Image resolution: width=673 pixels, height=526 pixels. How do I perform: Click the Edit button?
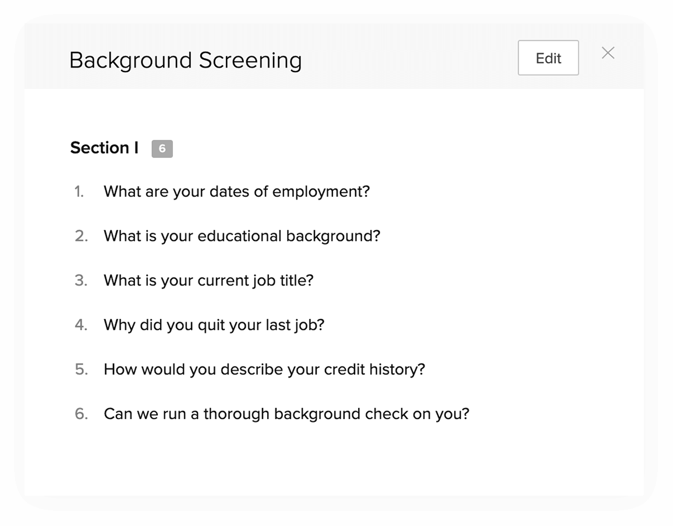(548, 58)
